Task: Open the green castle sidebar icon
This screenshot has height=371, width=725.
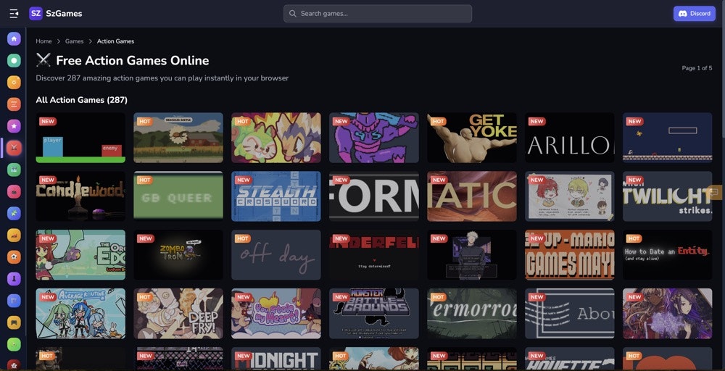Action: click(14, 170)
